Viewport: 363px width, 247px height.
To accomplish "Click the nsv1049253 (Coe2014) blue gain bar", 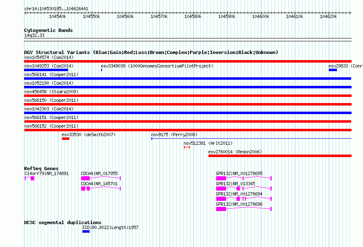I will pos(46,70).
